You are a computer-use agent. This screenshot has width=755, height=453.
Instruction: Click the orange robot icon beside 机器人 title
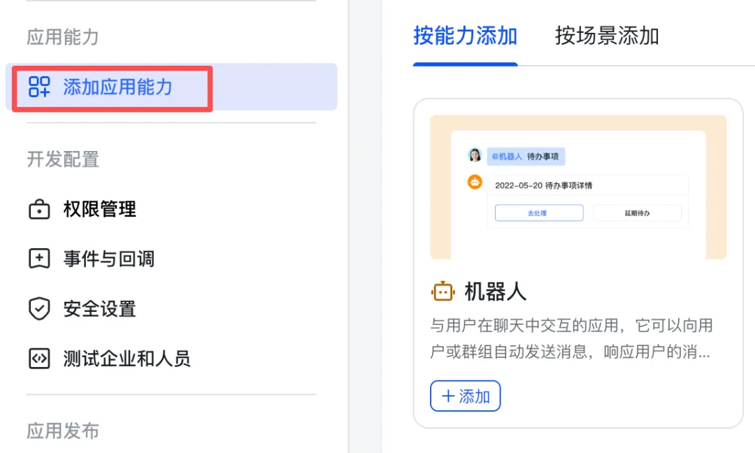[443, 292]
